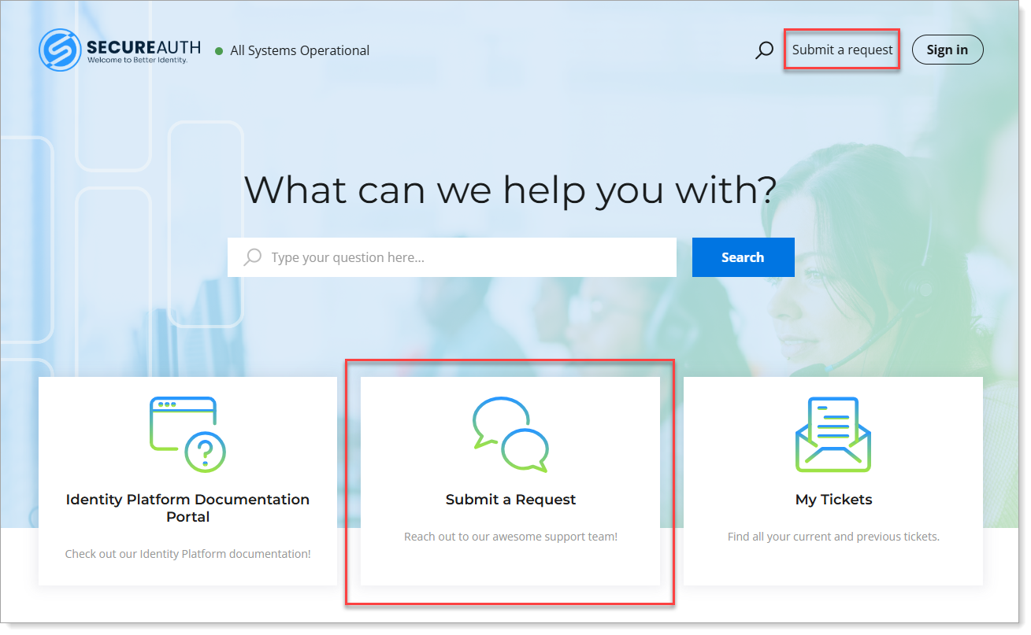Click the browser window question mark icon

point(187,434)
